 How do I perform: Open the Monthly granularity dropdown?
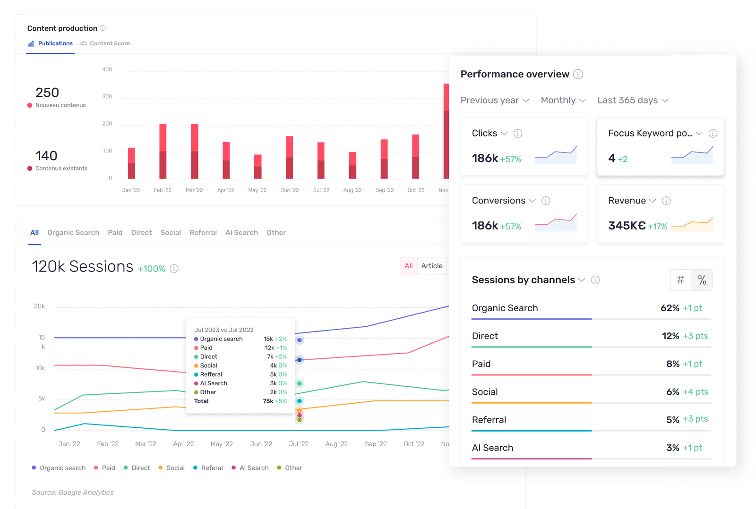click(563, 100)
